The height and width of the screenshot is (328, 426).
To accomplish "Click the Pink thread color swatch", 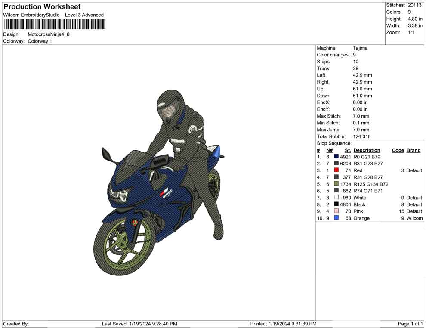I will coord(336,211).
